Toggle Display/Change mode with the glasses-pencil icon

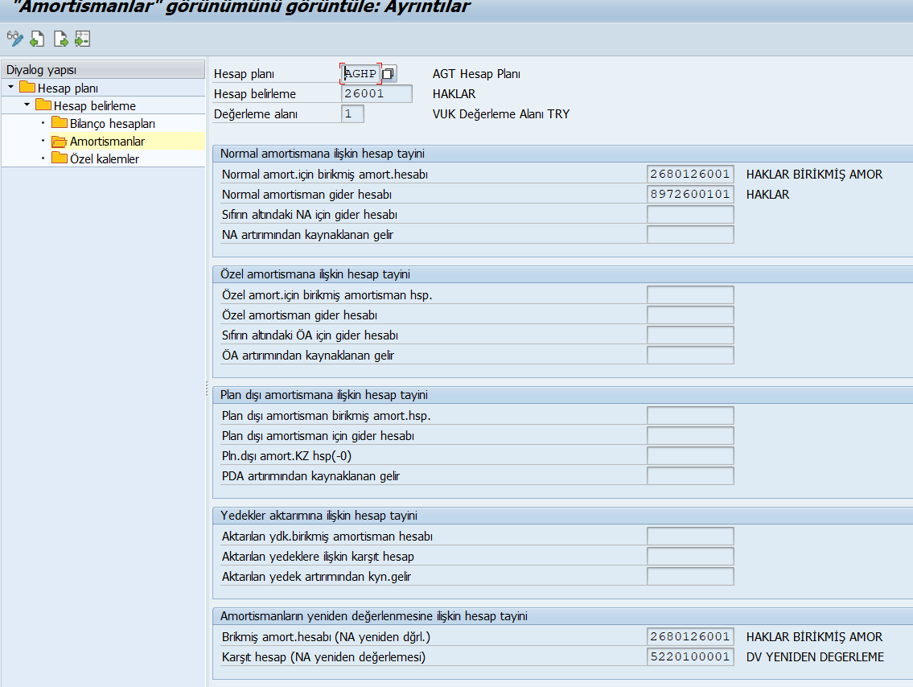click(15, 39)
